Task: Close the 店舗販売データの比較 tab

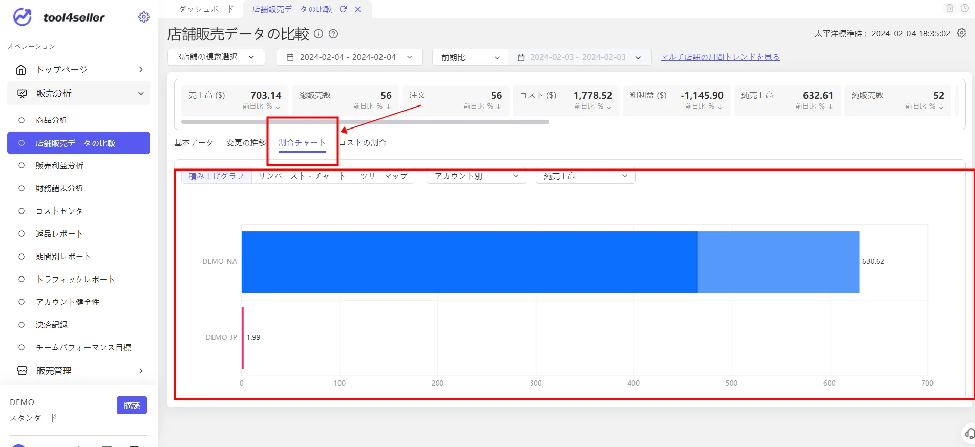Action: 358,9
